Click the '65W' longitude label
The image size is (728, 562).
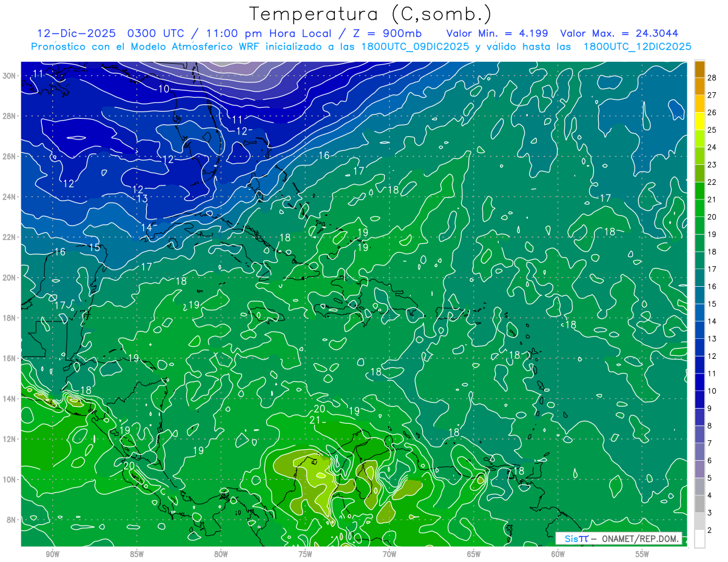(x=474, y=555)
